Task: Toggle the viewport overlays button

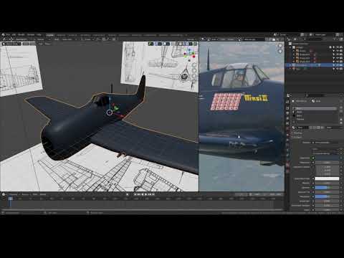Action: (x=164, y=44)
